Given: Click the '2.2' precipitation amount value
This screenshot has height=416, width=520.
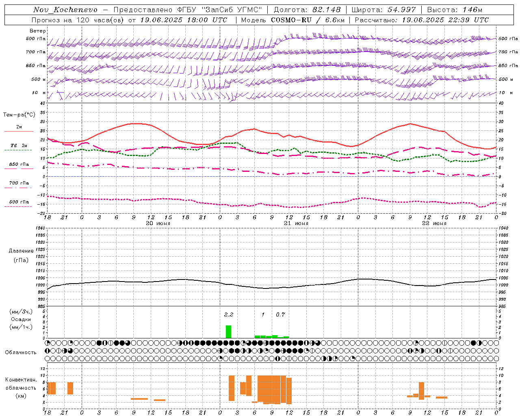Looking at the screenshot, I should [x=229, y=314].
